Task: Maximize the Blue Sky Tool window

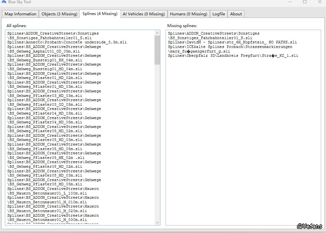Action: (x=305, y=2)
